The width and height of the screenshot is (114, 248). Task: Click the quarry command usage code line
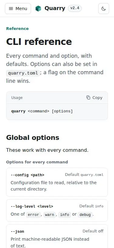point(42,111)
